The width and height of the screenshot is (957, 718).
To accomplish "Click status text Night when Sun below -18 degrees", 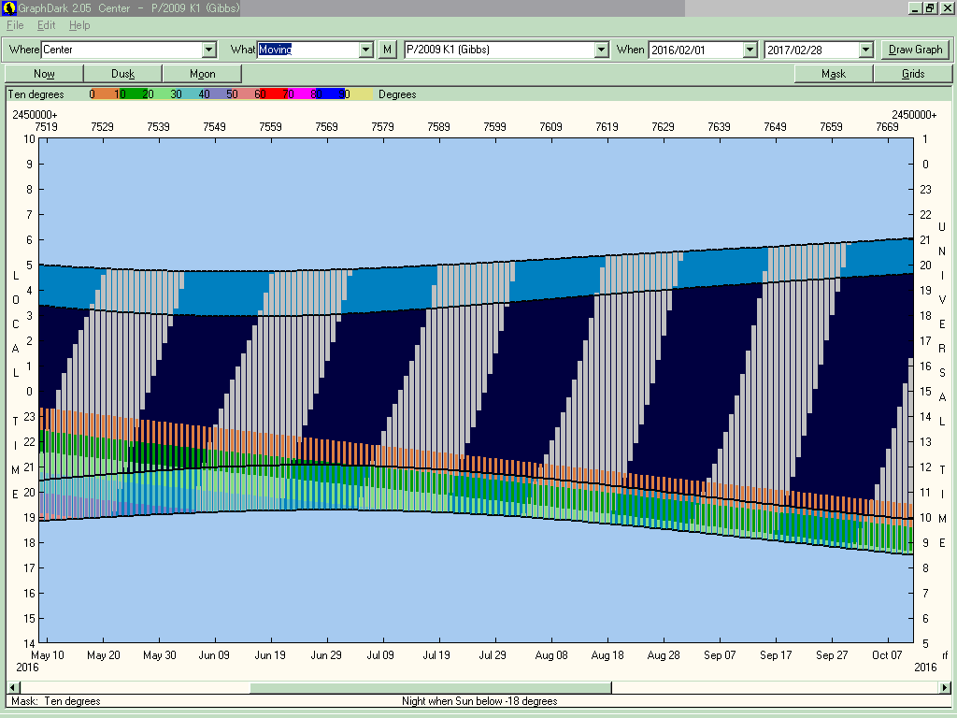I will 479,701.
